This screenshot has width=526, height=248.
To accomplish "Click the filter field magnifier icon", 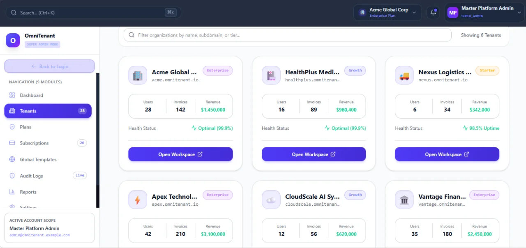I will [x=131, y=35].
